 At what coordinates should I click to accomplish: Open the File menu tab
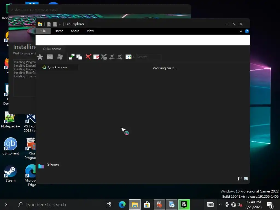[x=43, y=31]
